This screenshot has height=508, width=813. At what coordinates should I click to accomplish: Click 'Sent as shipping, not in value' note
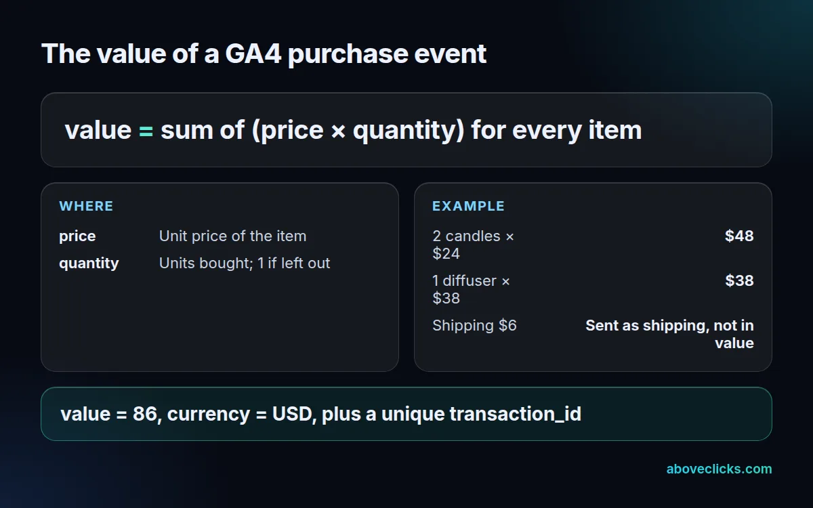click(x=670, y=334)
